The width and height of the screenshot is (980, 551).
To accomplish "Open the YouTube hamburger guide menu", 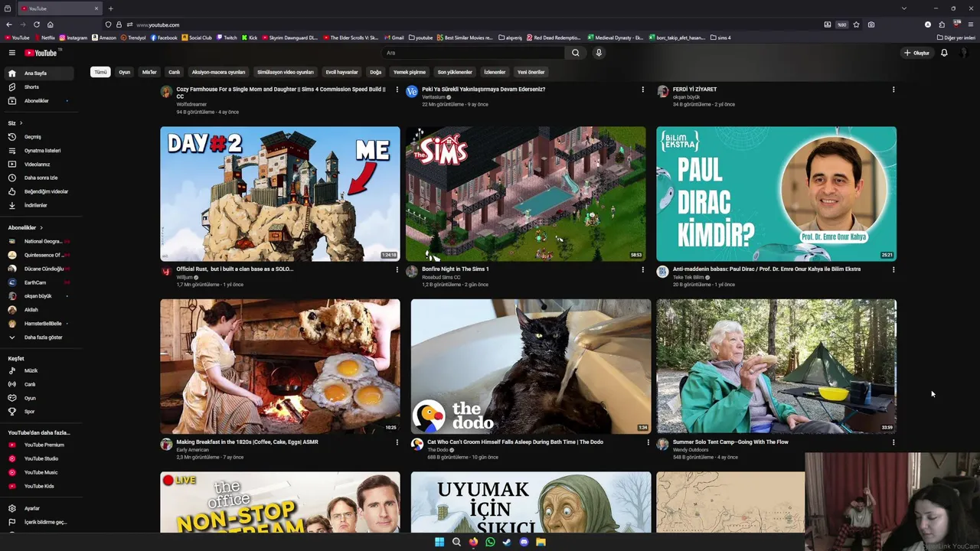I will [x=11, y=53].
